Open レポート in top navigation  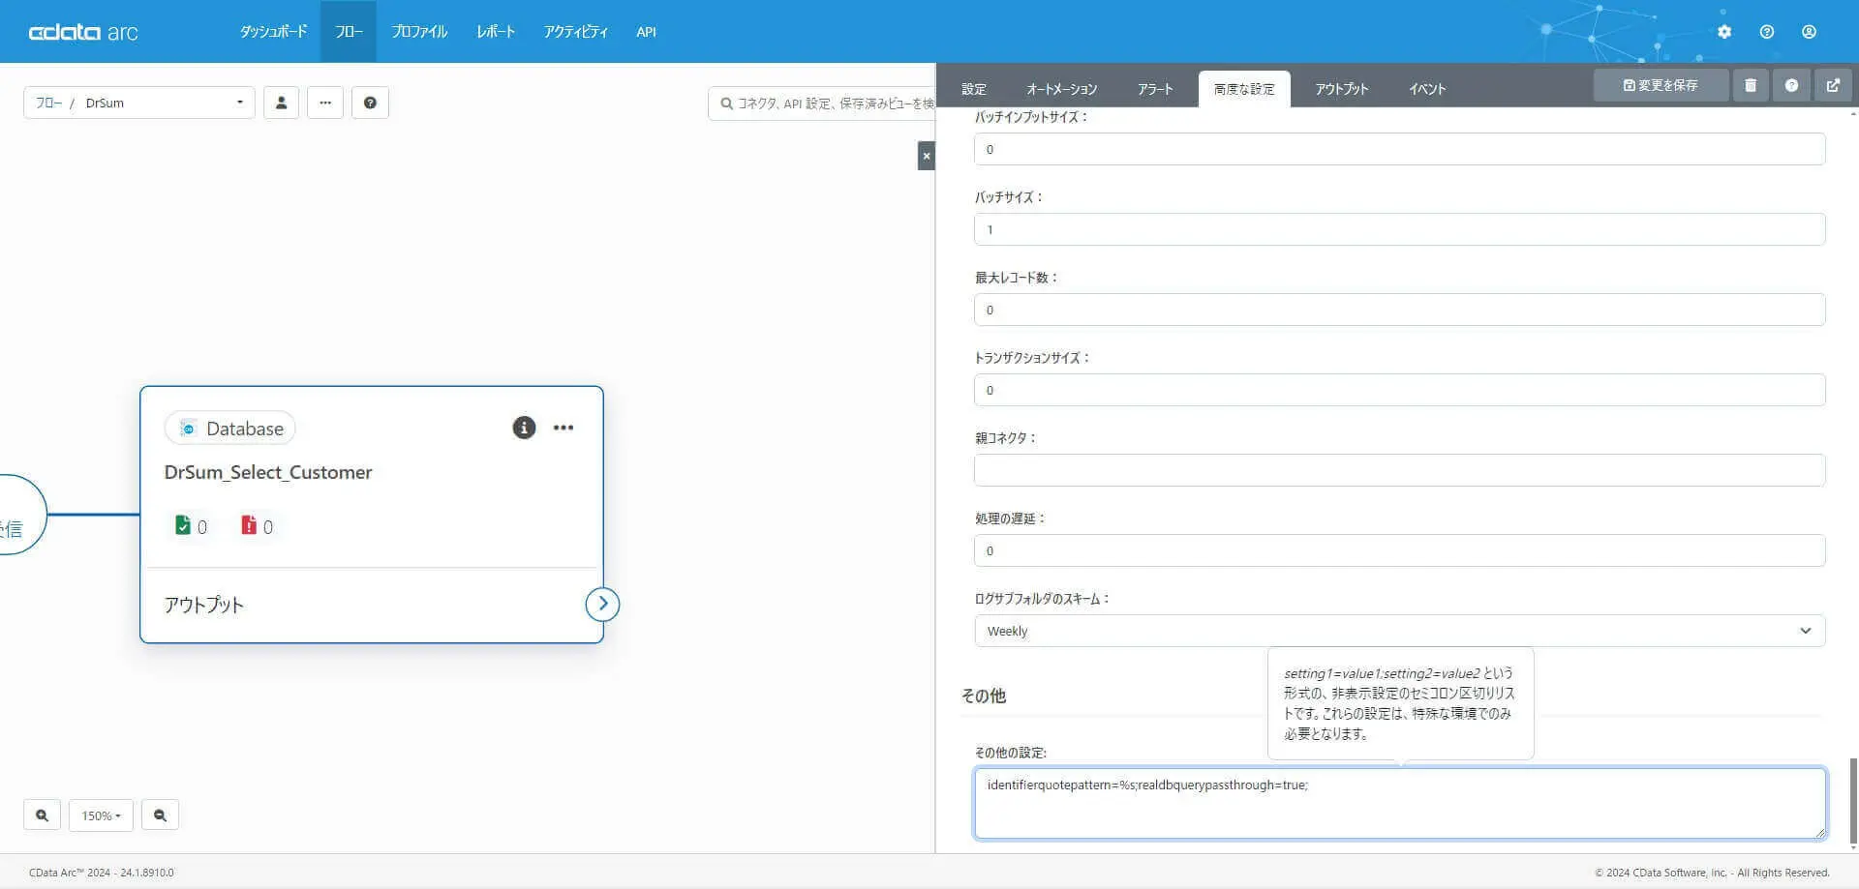(496, 32)
